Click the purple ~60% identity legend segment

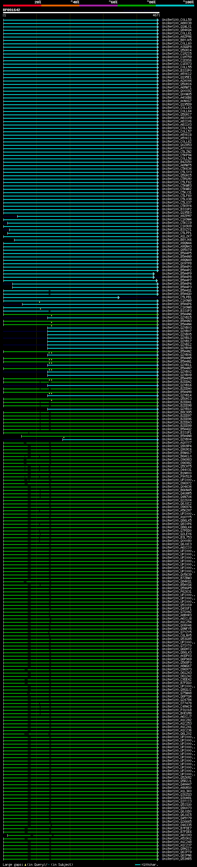click(98, 6)
